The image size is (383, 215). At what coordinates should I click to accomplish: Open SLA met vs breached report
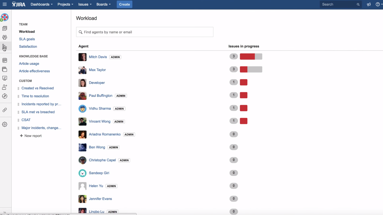(38, 112)
